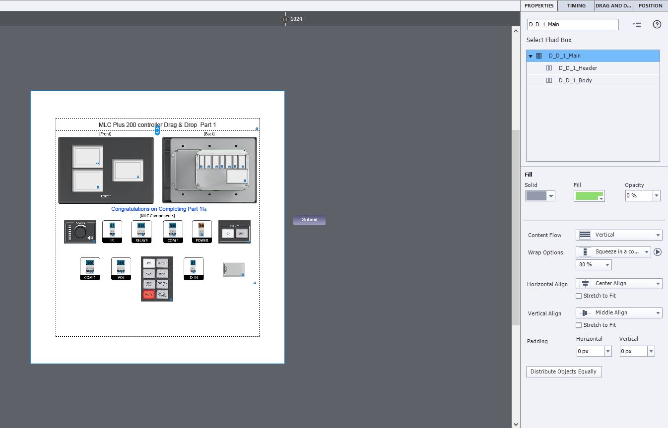The image size is (668, 428).
Task: Select the D IN component image
Action: pos(194,269)
